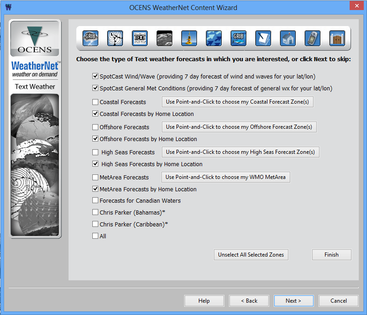The width and height of the screenshot is (367, 315).
Task: Uncheck SpotCast Wind/Wave checkbox
Action: click(x=95, y=77)
